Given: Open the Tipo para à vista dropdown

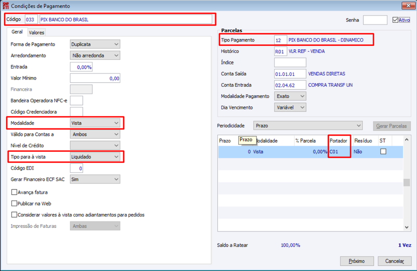Looking at the screenshot, I should (95, 157).
